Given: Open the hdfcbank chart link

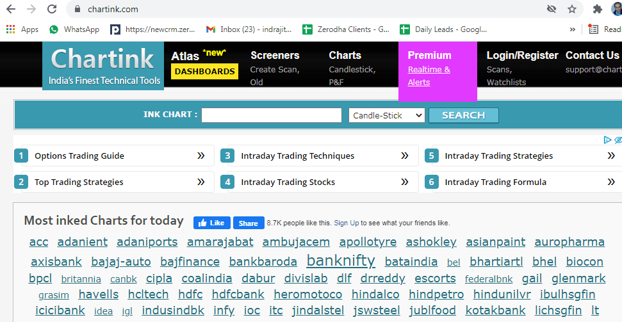Looking at the screenshot, I should coord(238,294).
